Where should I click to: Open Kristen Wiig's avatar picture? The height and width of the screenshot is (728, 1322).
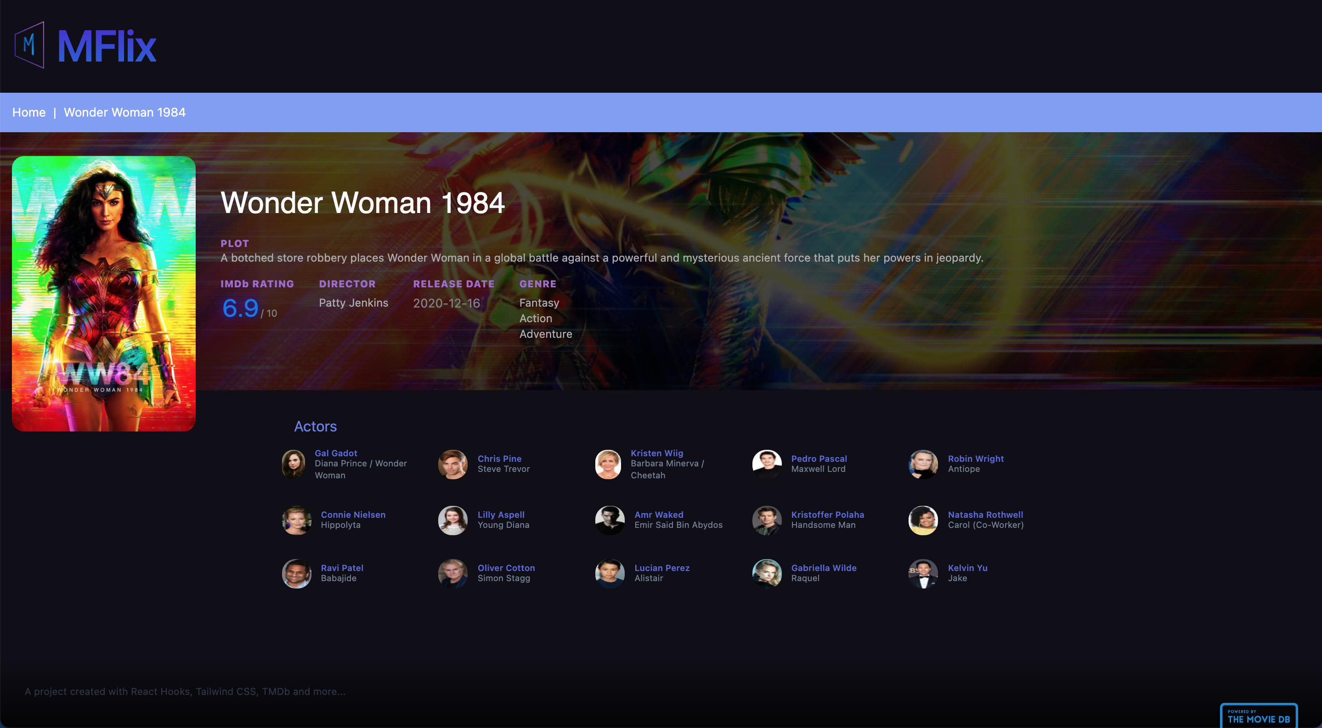(608, 464)
